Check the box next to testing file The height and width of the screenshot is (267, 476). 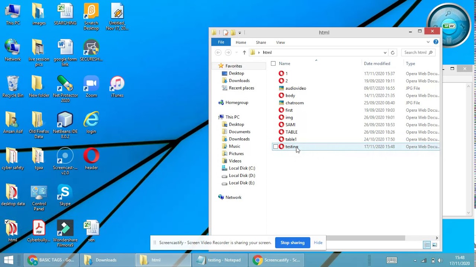point(276,147)
